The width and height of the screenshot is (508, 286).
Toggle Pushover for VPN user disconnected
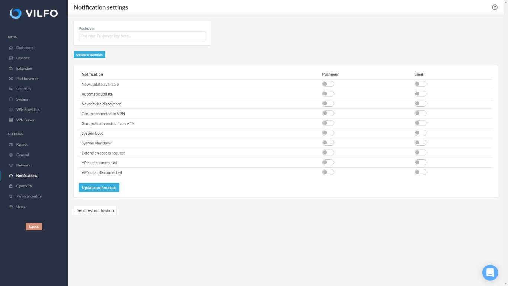[x=328, y=172]
